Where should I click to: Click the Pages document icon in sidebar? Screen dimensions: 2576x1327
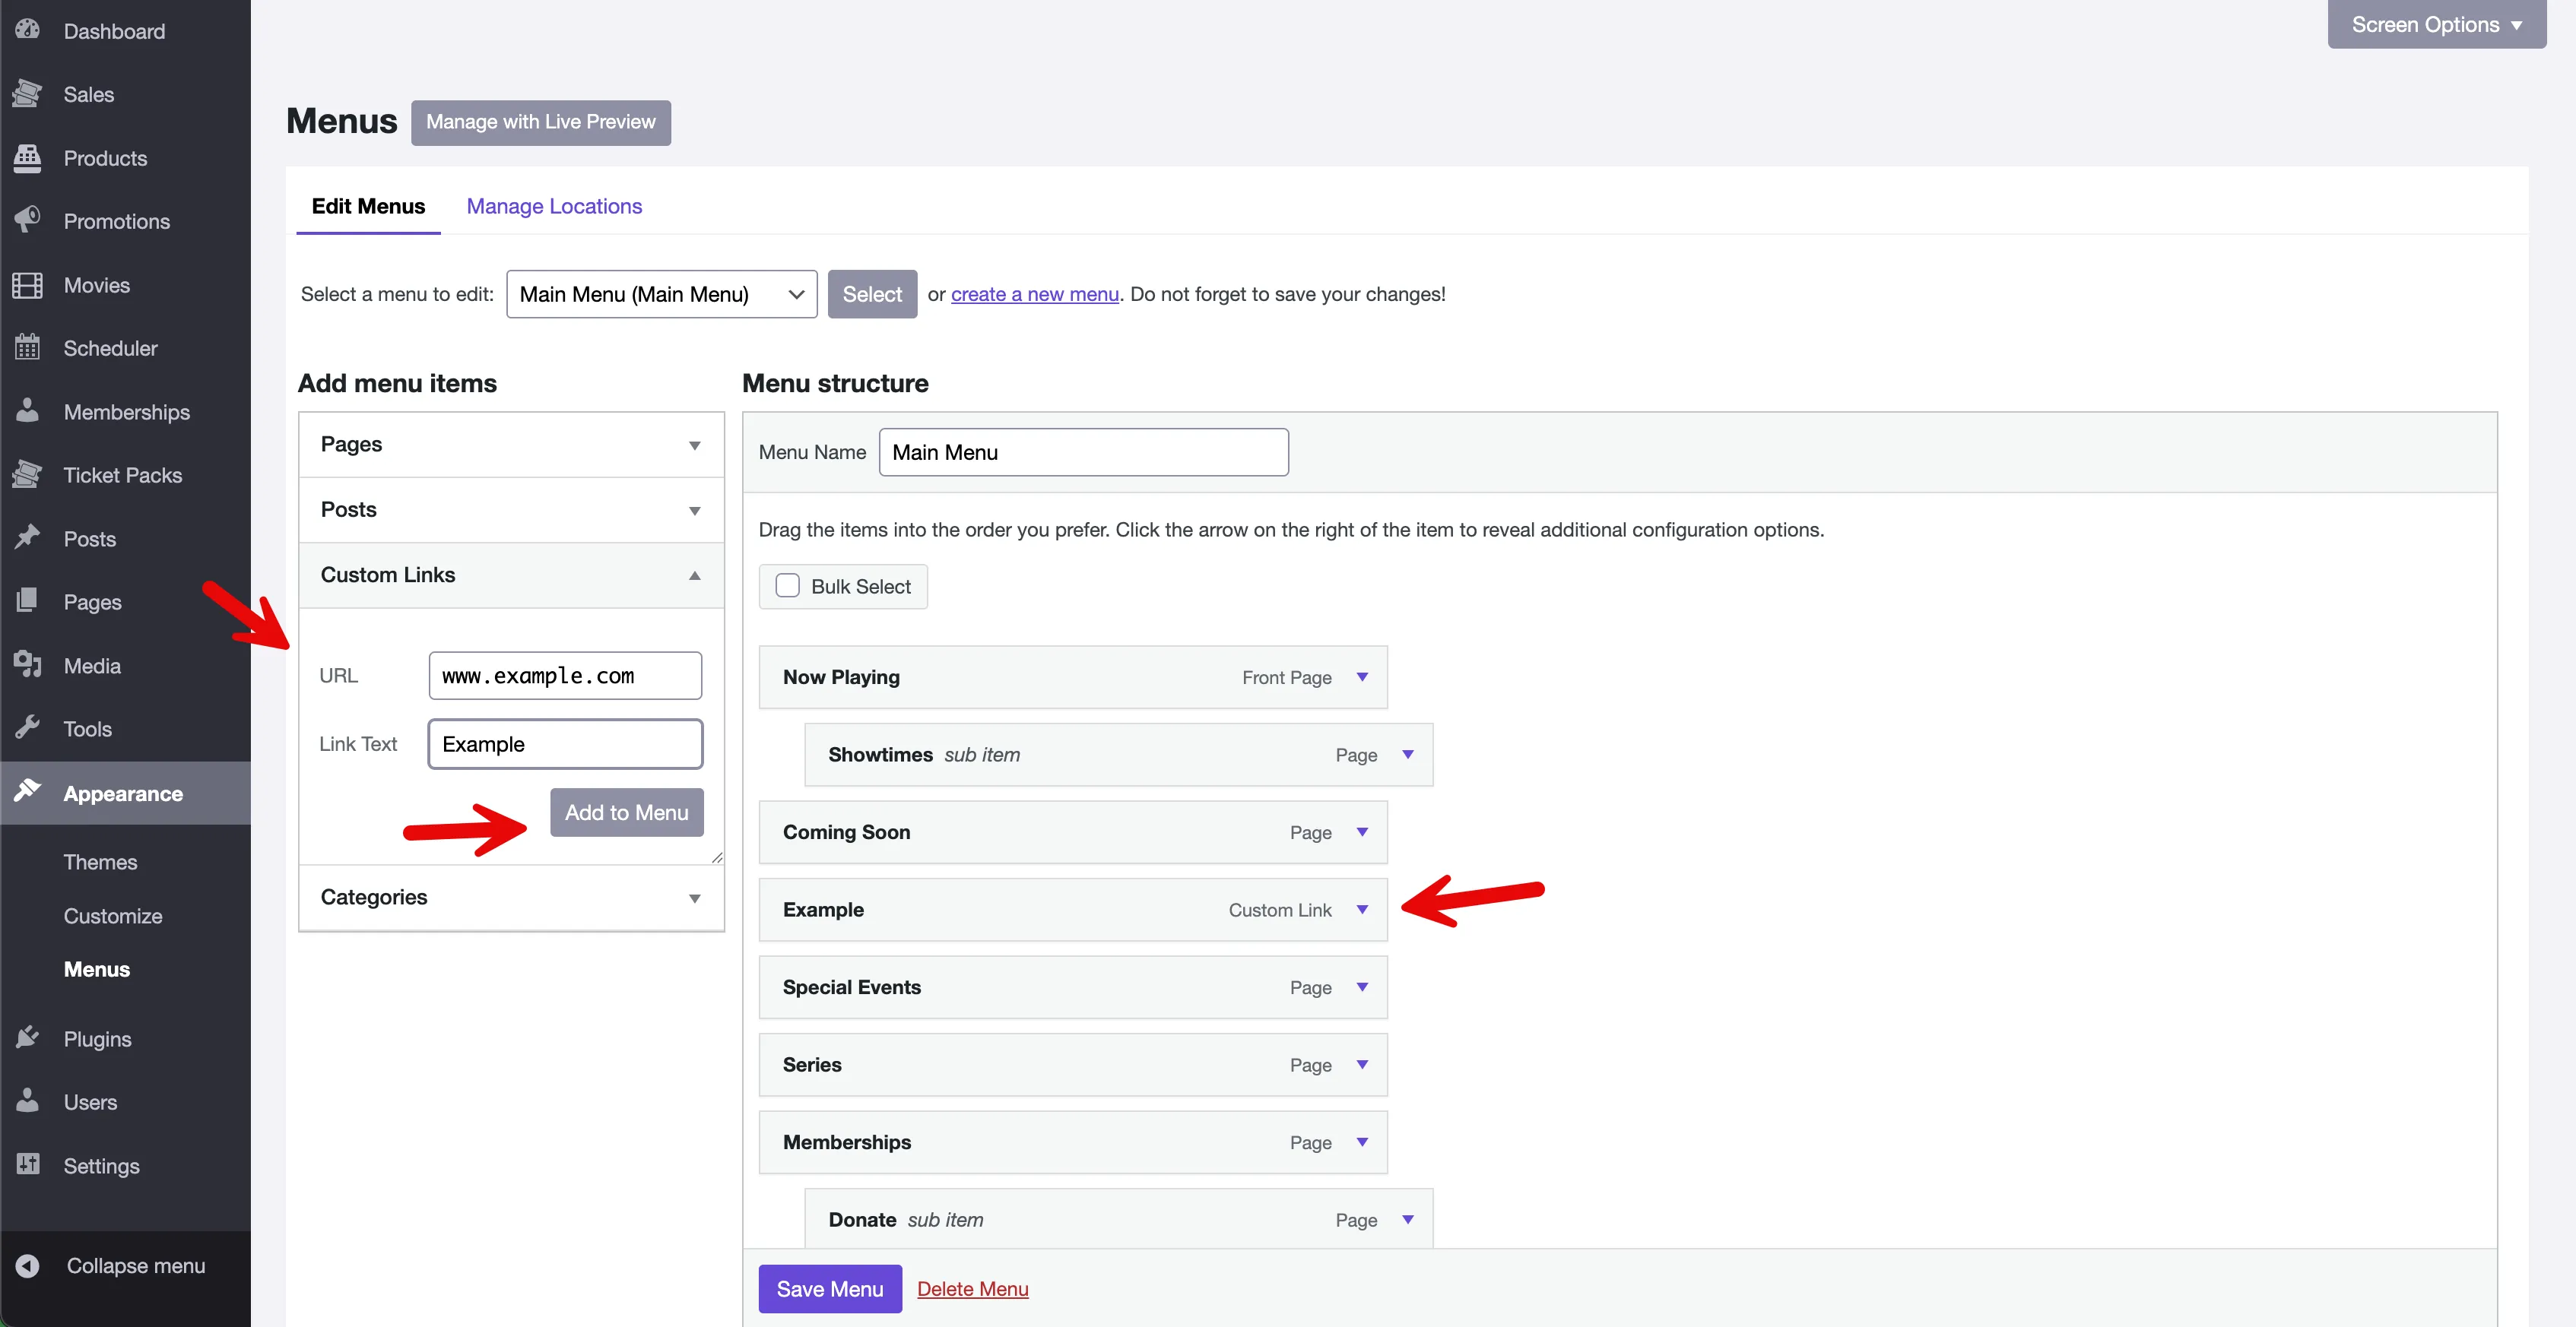point(27,600)
